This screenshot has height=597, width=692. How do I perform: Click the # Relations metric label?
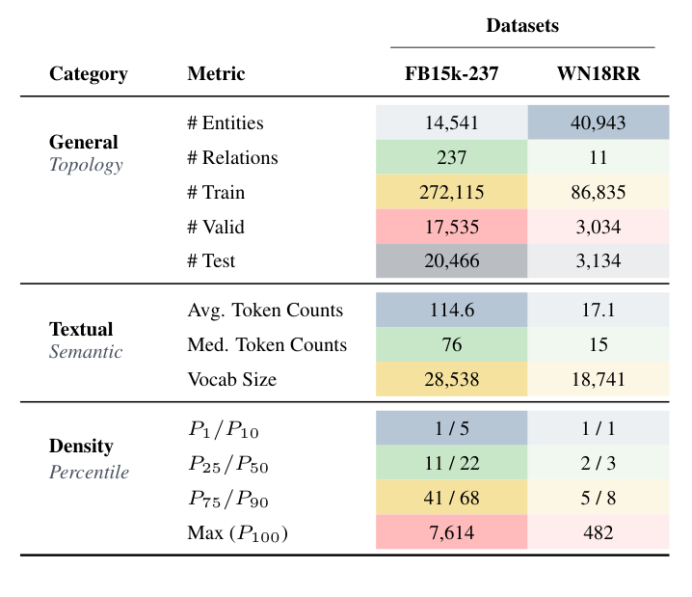[232, 157]
